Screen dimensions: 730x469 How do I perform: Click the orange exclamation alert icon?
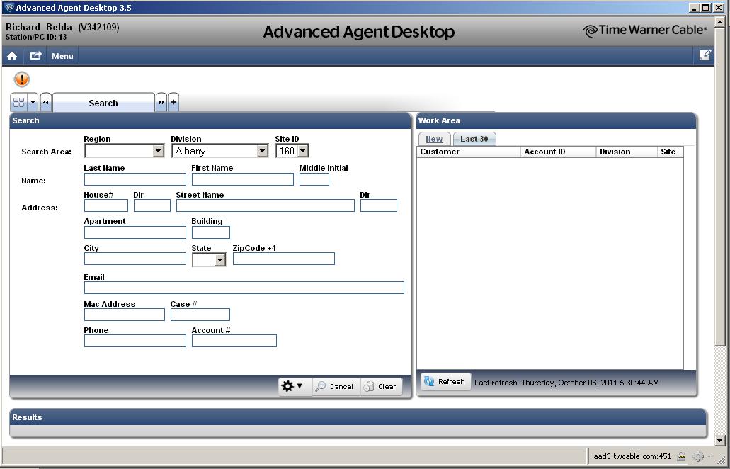(22, 79)
